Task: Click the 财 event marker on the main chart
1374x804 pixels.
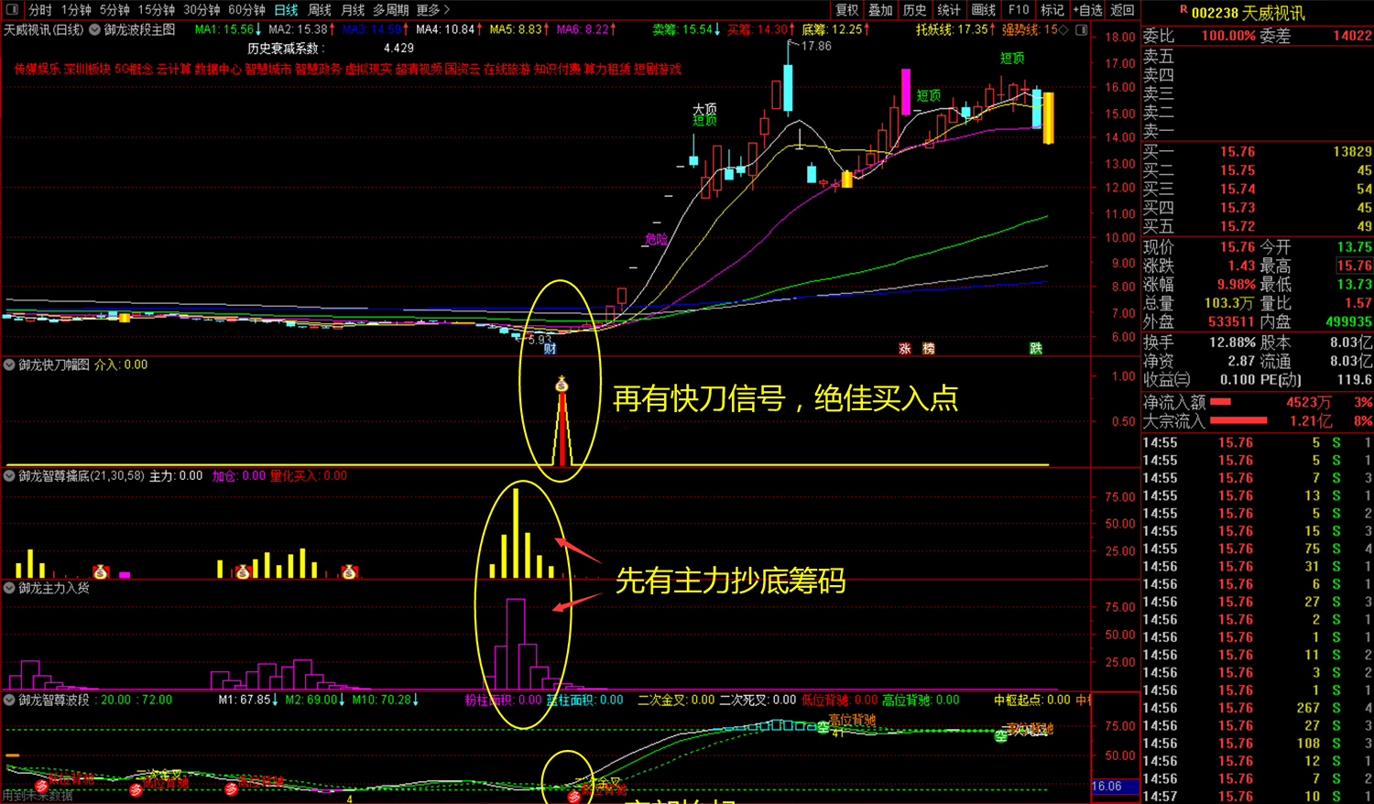Action: (x=551, y=349)
